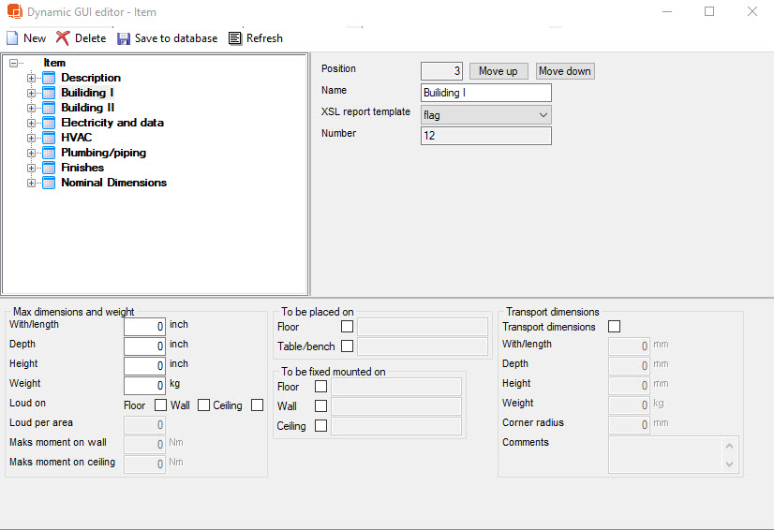Check the Table/bench placement checkbox
The height and width of the screenshot is (530, 774).
coord(348,346)
